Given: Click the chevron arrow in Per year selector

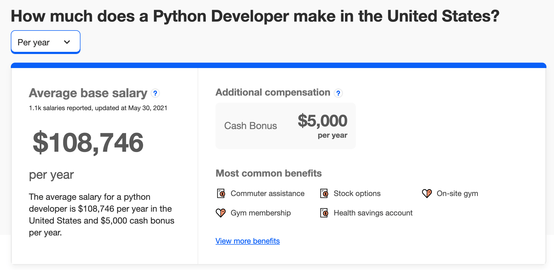Looking at the screenshot, I should click(x=67, y=42).
